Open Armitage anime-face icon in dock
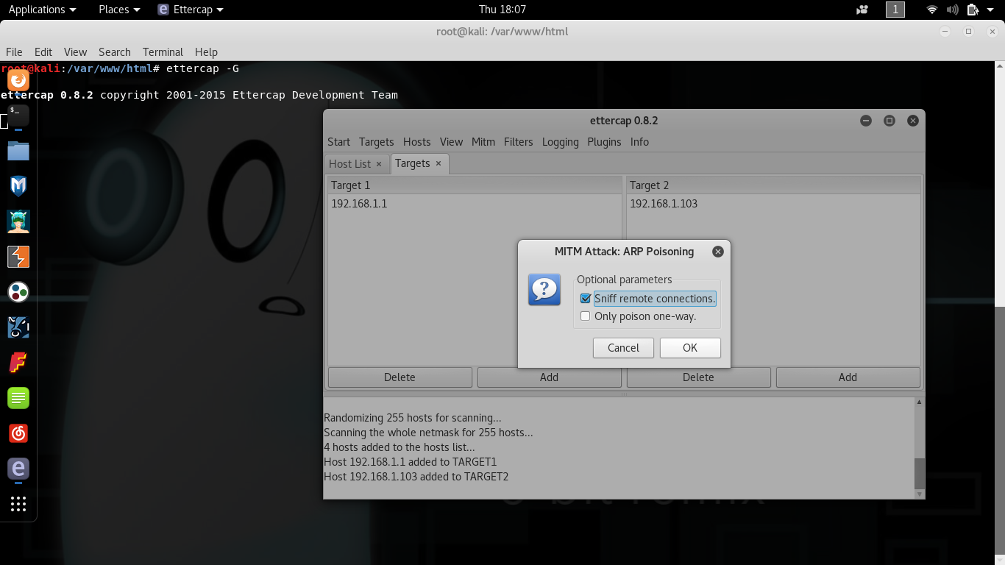The width and height of the screenshot is (1005, 565). (x=18, y=221)
